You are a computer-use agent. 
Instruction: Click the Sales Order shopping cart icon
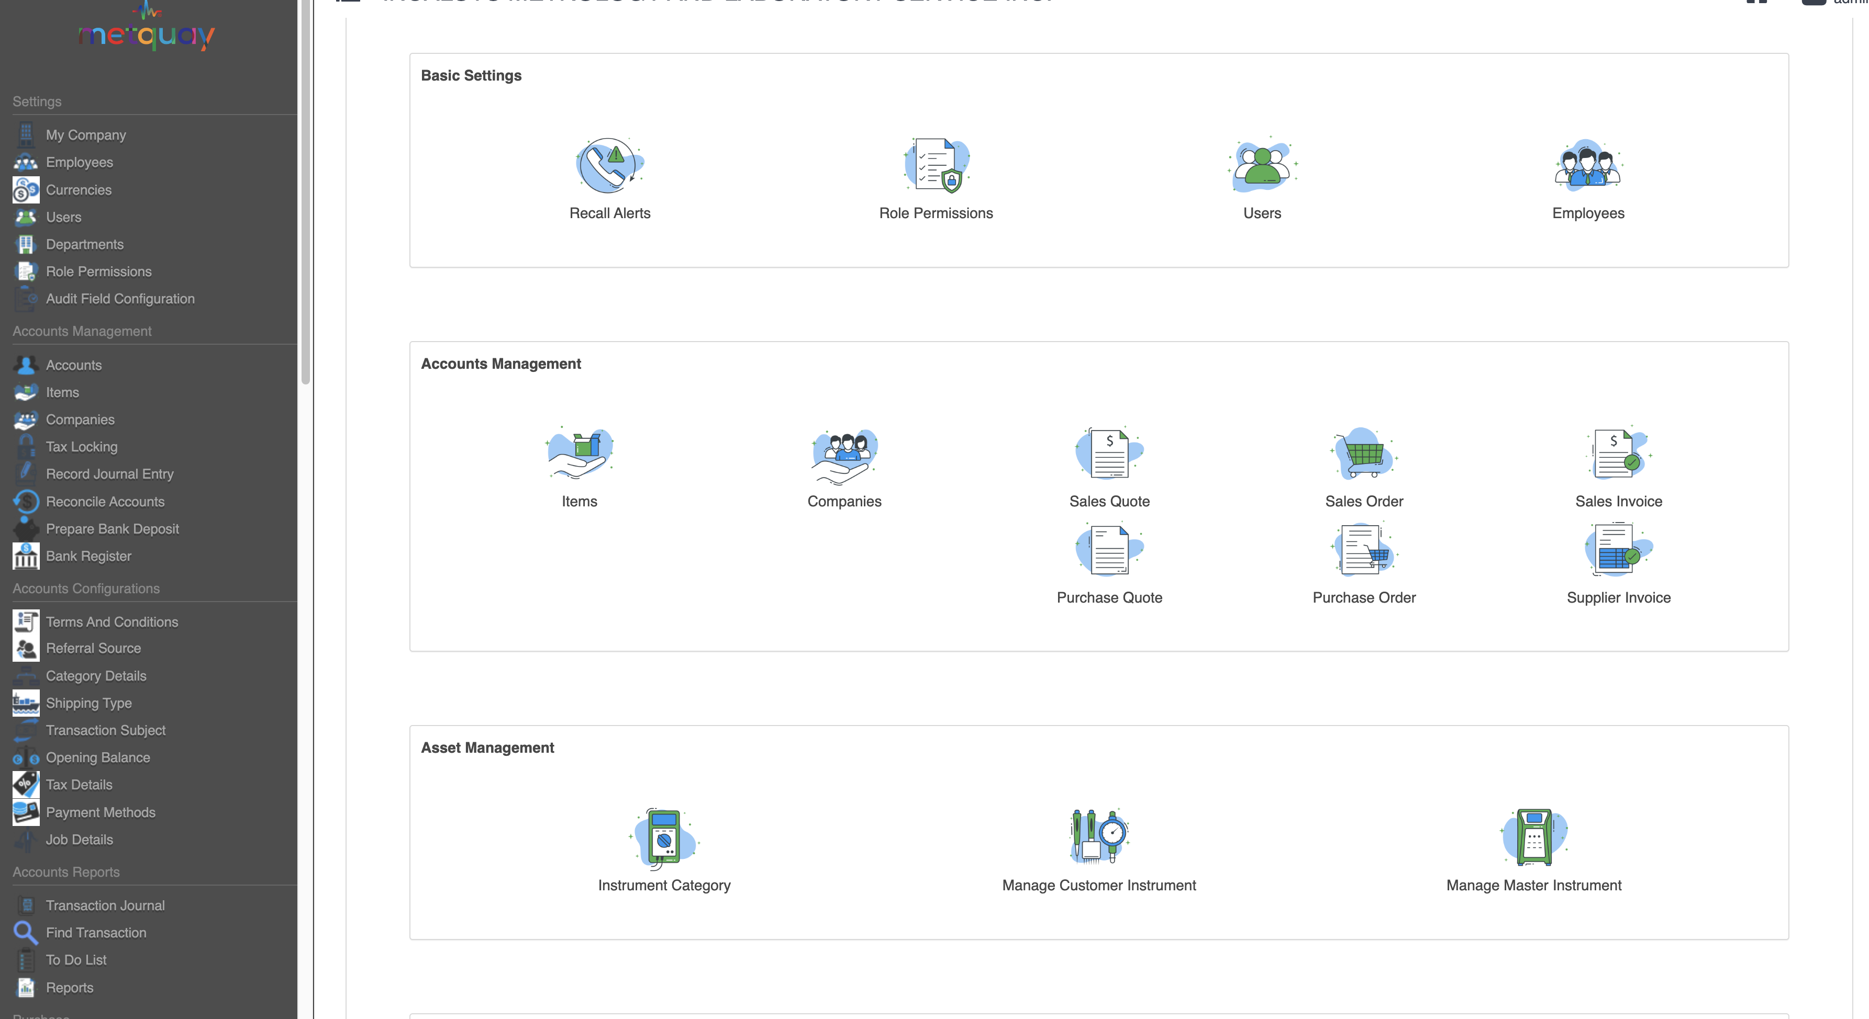[1363, 454]
